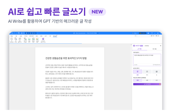Screen dimensions: 182x112
Task: Click the Text to Image tool
Action: coord(25,40)
